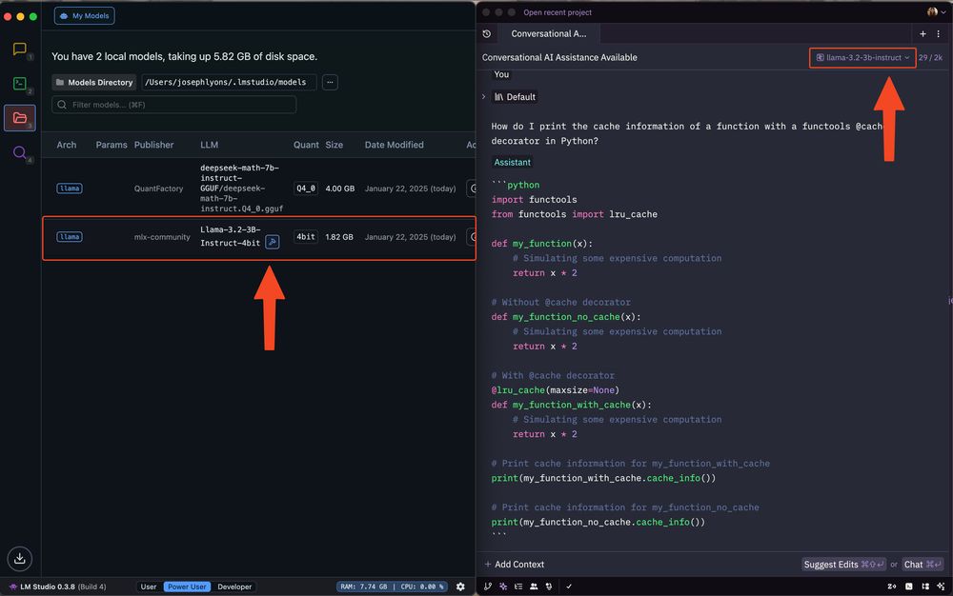Image resolution: width=953 pixels, height=596 pixels.
Task: Click the Chat send button
Action: pos(923,565)
